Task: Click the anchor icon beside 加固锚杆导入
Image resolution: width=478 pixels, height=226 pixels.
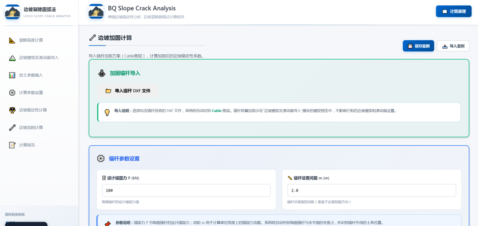Action: click(x=101, y=73)
